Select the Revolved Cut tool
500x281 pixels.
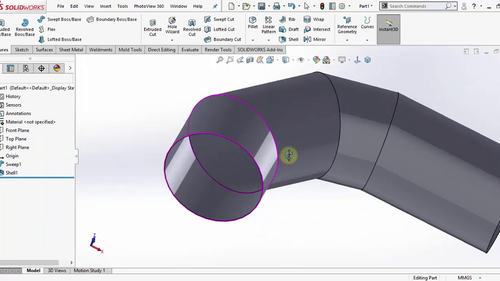192,28
